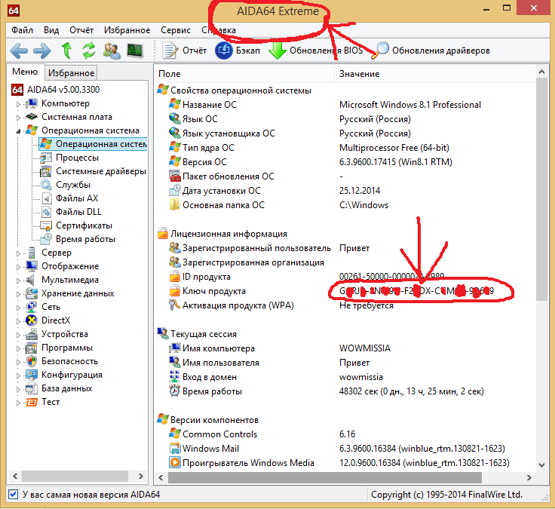Open the monitor diagnostics toolbar icon
This screenshot has width=555, height=509.
pyautogui.click(x=135, y=51)
